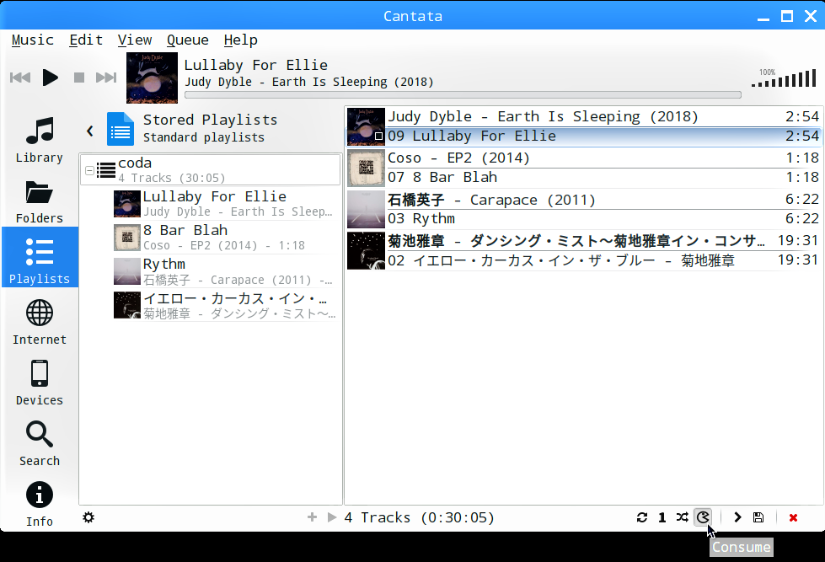Open the Folders view in sidebar
Screen dimensions: 825x562
click(40, 201)
